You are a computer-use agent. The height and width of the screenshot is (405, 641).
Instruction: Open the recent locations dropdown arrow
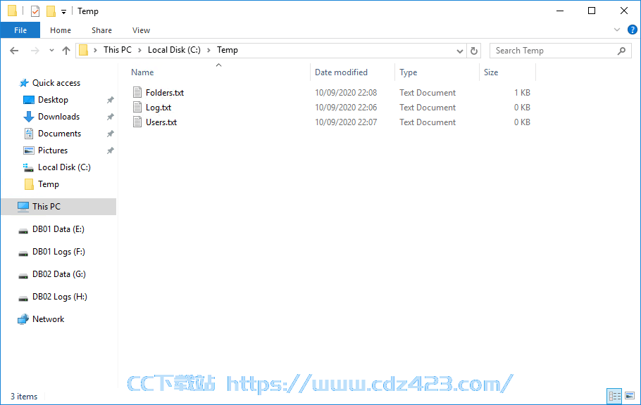click(x=51, y=51)
